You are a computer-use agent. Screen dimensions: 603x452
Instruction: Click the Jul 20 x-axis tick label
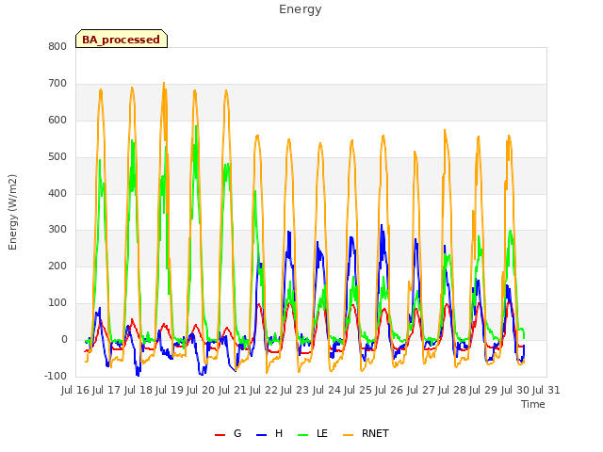tap(202, 391)
